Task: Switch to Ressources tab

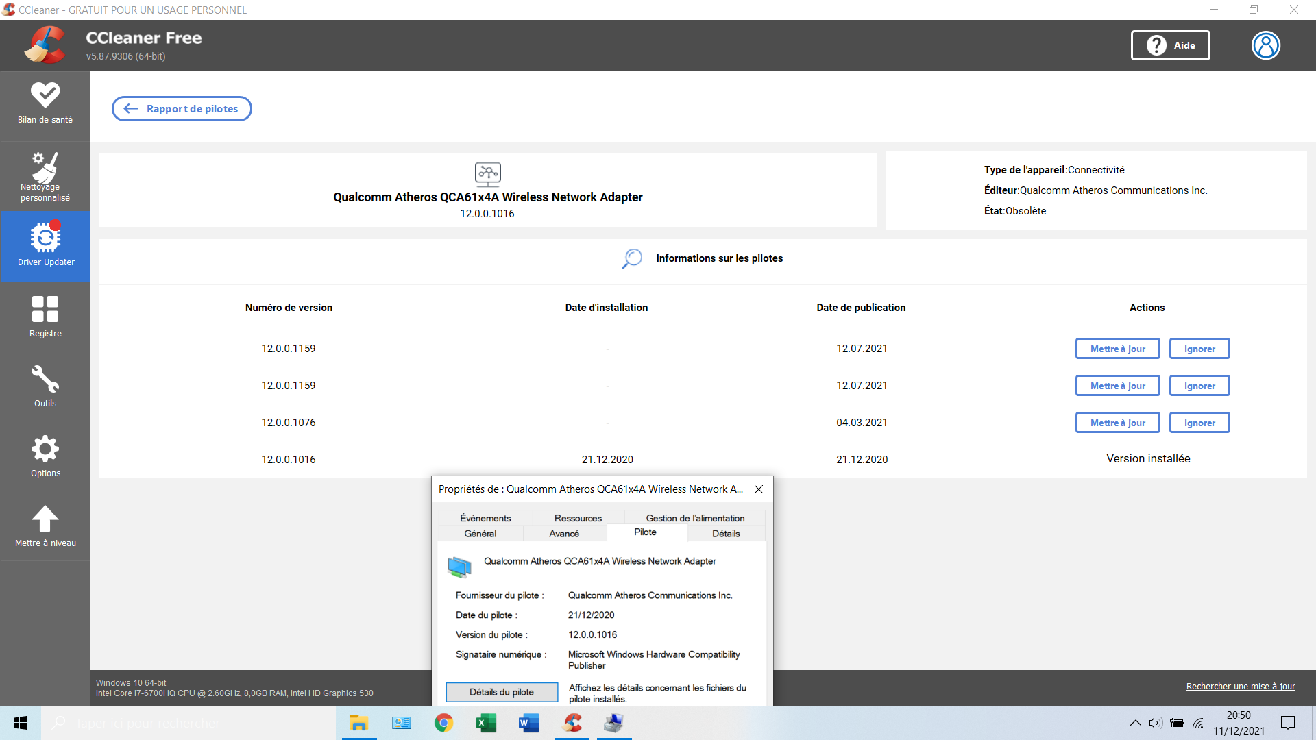Action: coord(578,518)
